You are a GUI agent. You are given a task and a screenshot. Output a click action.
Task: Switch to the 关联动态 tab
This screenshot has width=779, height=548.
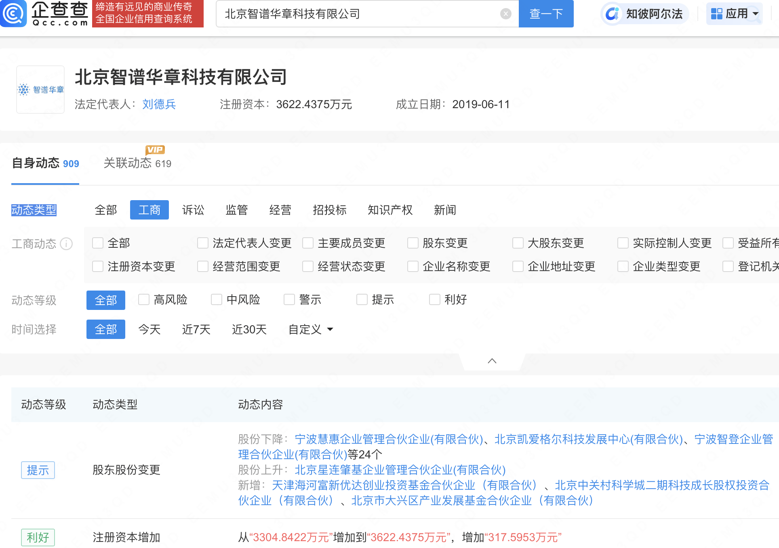137,163
